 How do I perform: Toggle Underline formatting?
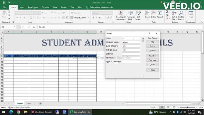pos(24,18)
